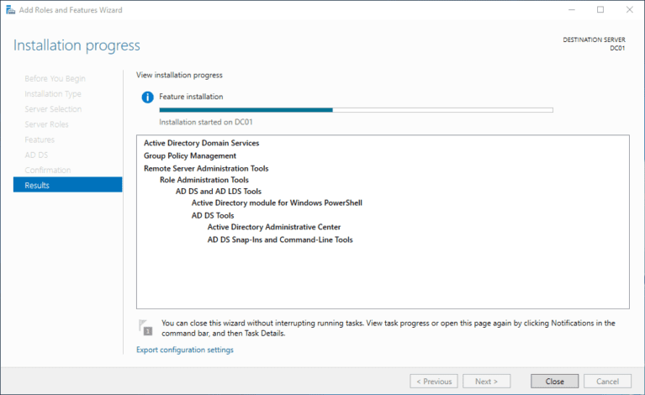
Task: Click the notifications flag icon near bottom
Action: click(145, 328)
